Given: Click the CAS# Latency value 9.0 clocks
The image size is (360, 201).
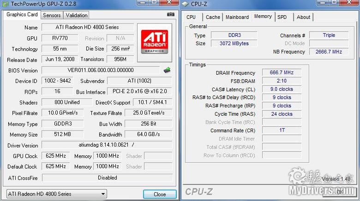Looking at the screenshot, I should pos(282,89).
